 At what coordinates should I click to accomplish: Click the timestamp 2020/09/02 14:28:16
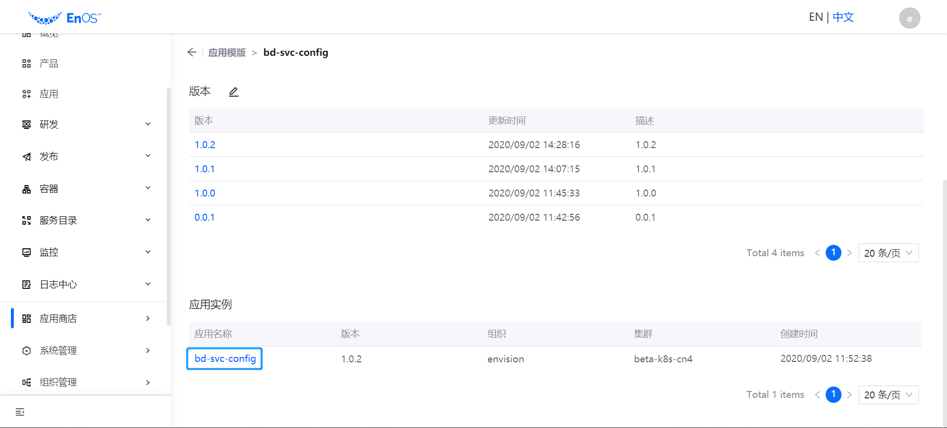tap(534, 145)
